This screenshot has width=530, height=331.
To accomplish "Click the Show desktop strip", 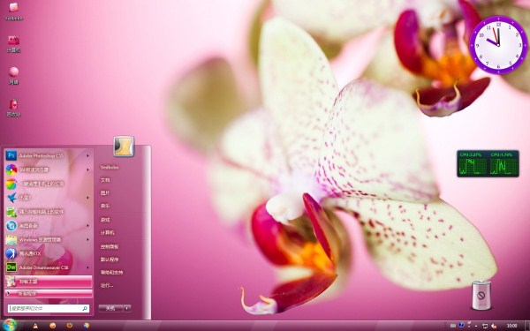I will [x=527, y=326].
